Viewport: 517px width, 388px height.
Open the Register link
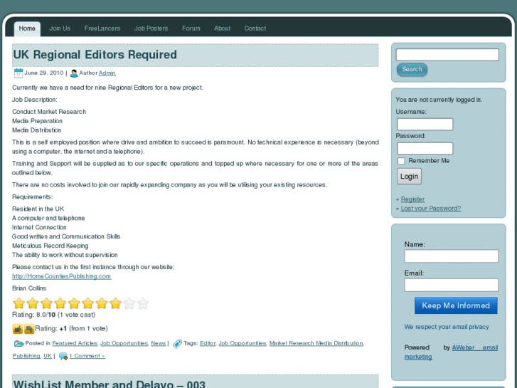(x=412, y=199)
